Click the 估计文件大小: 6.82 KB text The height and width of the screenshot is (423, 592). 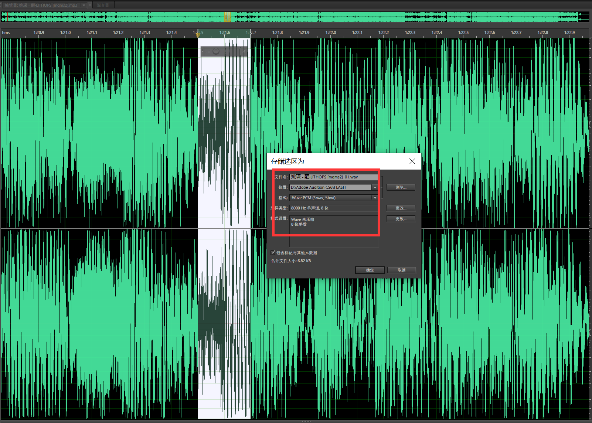291,261
